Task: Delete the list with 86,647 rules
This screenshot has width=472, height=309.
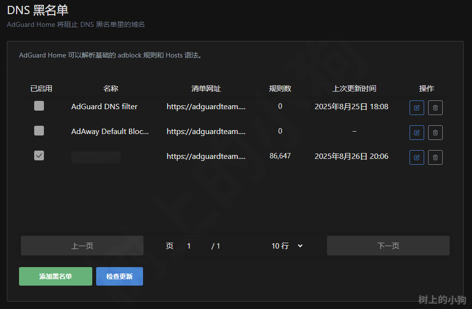Action: click(435, 157)
